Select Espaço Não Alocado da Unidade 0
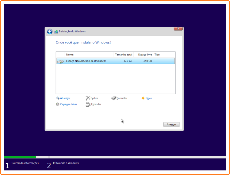The image size is (230, 175). click(x=116, y=61)
